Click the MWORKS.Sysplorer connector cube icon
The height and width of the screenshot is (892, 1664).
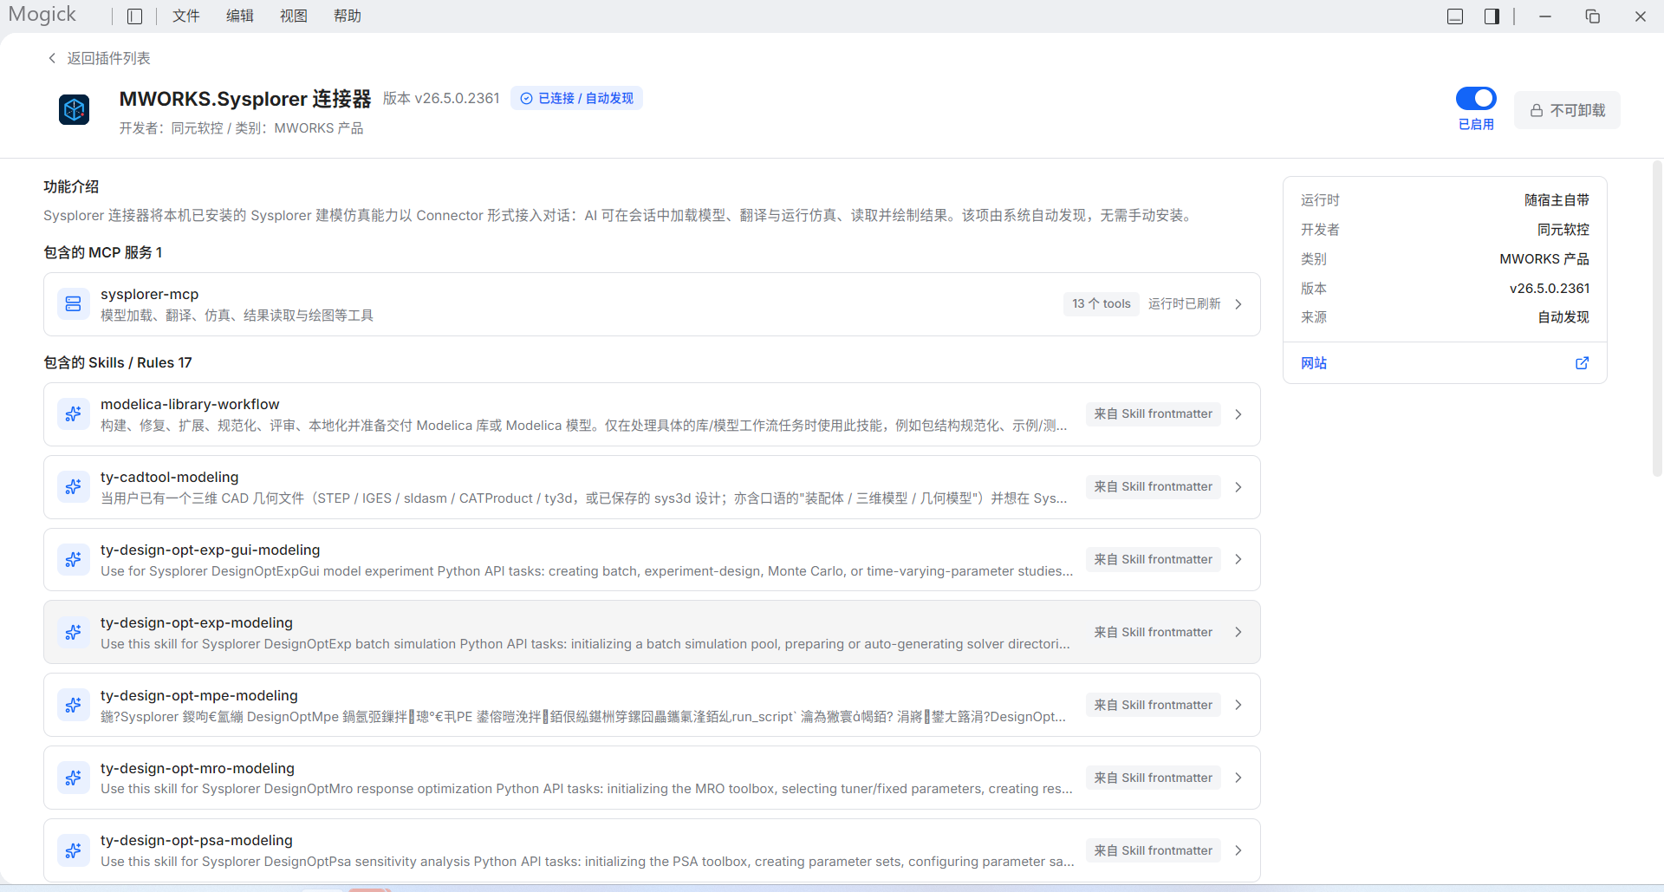click(x=74, y=110)
